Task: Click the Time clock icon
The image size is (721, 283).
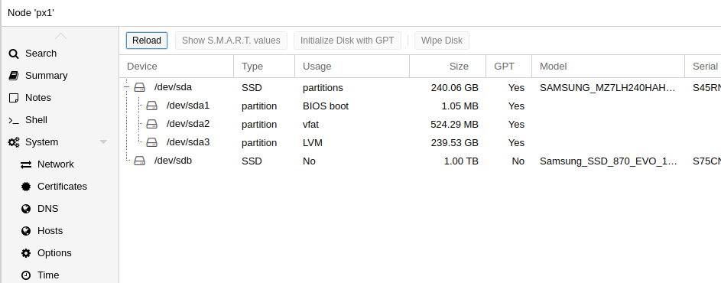Action: click(x=26, y=275)
